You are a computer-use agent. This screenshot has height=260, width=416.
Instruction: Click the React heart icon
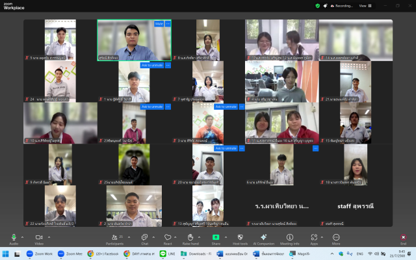point(167,237)
